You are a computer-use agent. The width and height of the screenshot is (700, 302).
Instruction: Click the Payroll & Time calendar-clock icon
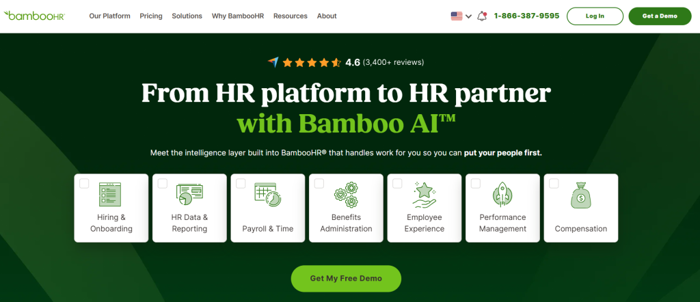click(267, 195)
